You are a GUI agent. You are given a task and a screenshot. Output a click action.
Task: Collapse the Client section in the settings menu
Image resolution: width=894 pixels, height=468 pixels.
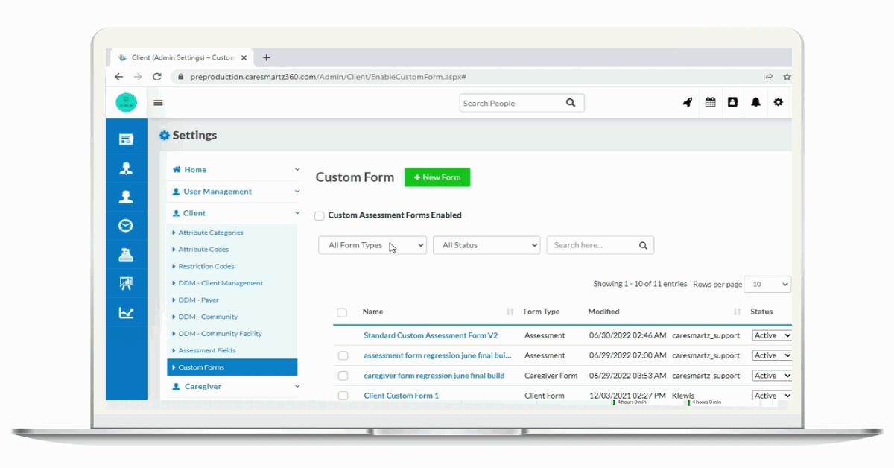(x=297, y=212)
